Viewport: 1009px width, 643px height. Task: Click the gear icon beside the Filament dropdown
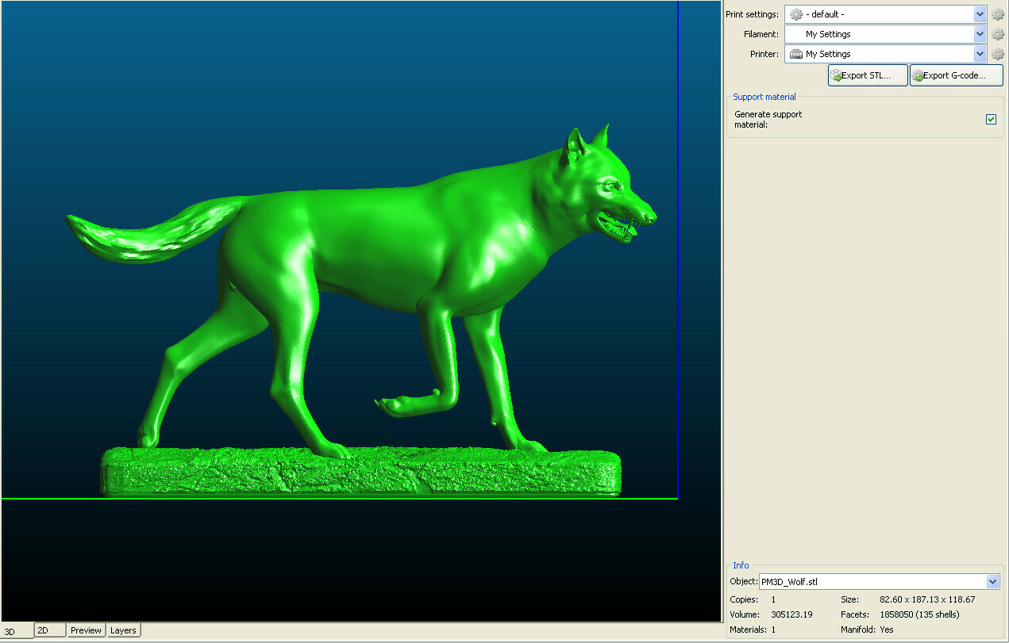click(x=998, y=34)
